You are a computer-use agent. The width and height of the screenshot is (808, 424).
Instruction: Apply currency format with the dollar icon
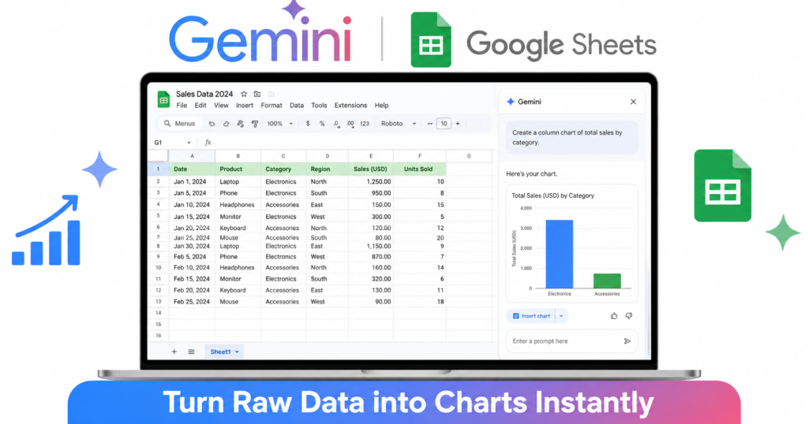point(308,124)
